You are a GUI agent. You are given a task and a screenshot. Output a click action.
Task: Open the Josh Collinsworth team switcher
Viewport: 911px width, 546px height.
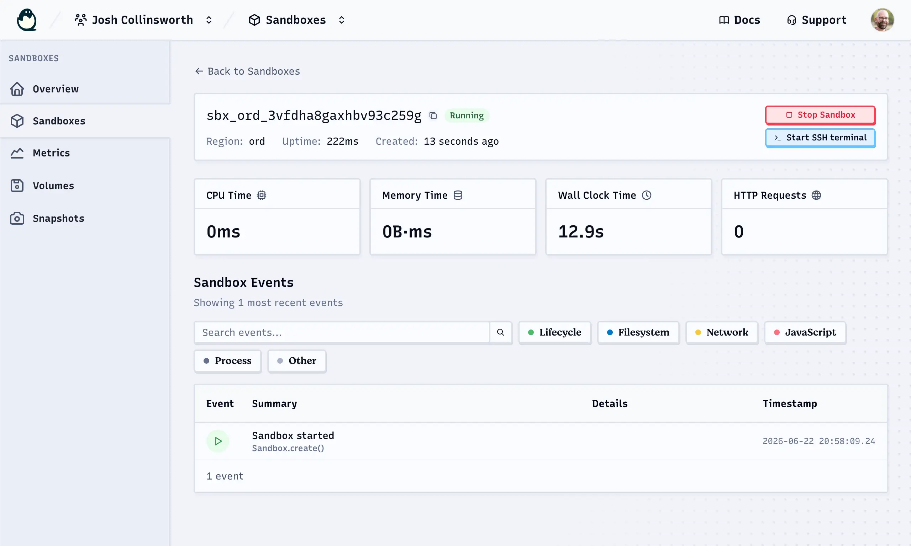click(143, 20)
